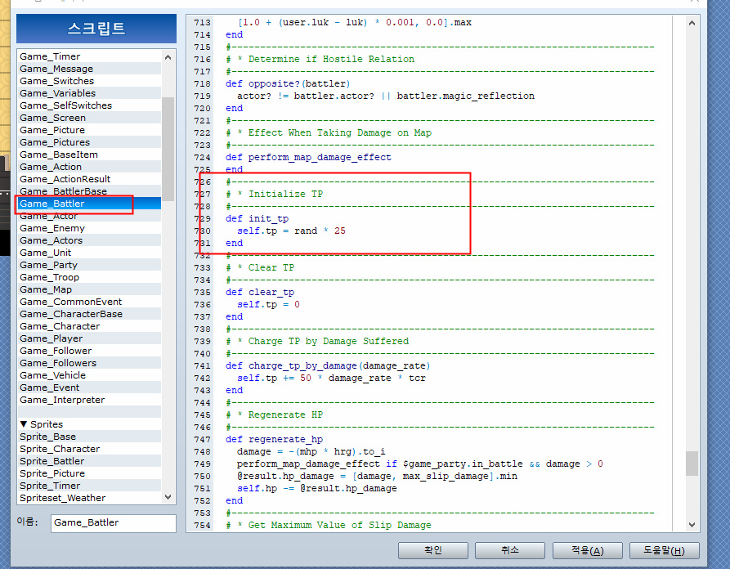This screenshot has height=569, width=730.
Task: Select Game_Picture script
Action: (x=89, y=130)
